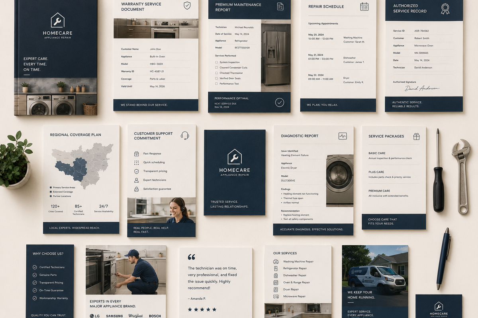The image size is (478, 318).
Task: Click the "May 20, 2024" appointment date
Action: click(317, 35)
